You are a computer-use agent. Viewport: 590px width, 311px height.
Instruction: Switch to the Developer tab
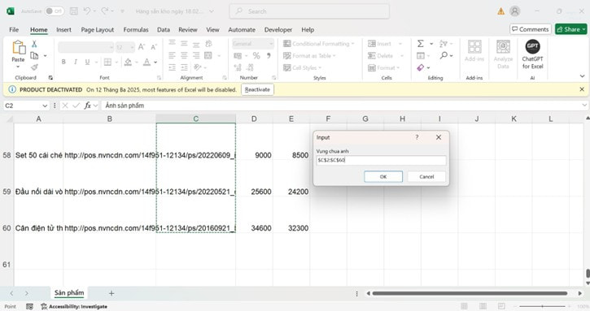click(x=278, y=30)
